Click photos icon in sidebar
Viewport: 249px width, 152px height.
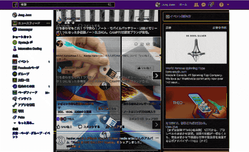point(15,111)
